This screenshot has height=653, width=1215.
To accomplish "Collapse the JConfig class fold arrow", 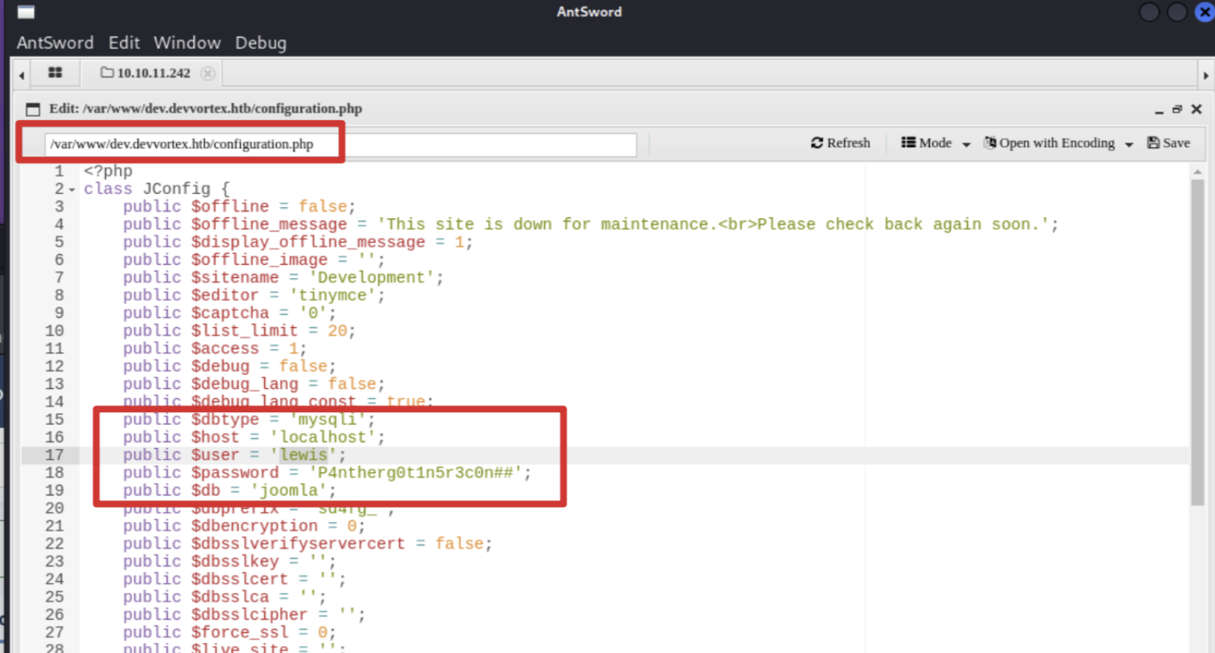I will tap(72, 189).
